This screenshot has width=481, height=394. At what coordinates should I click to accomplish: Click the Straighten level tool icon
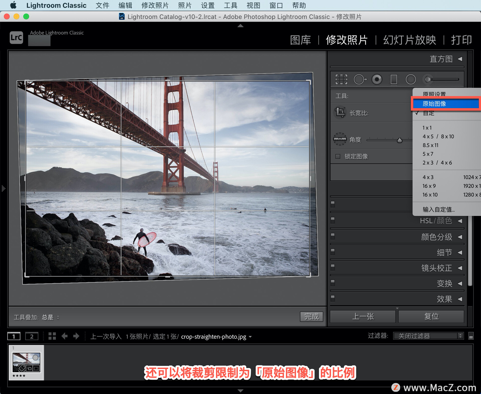click(x=340, y=139)
